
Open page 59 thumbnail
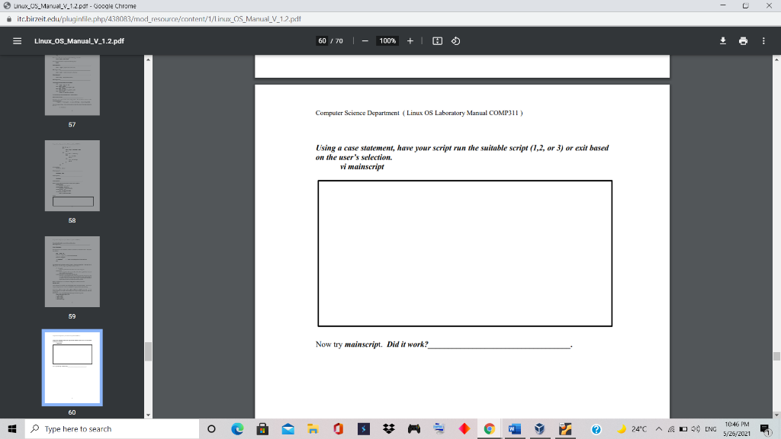click(72, 272)
